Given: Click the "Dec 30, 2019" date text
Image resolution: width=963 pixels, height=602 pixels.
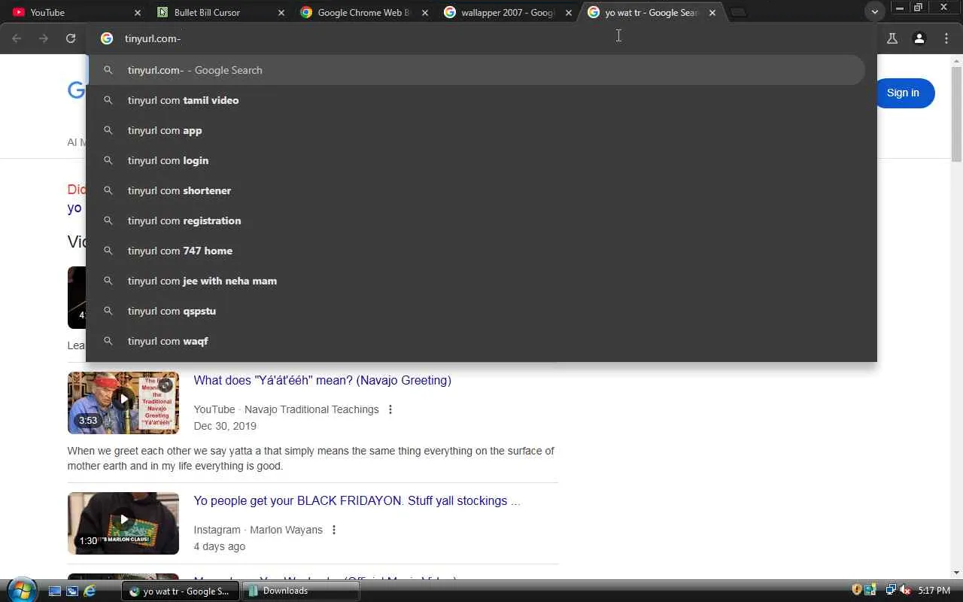Looking at the screenshot, I should 225,426.
